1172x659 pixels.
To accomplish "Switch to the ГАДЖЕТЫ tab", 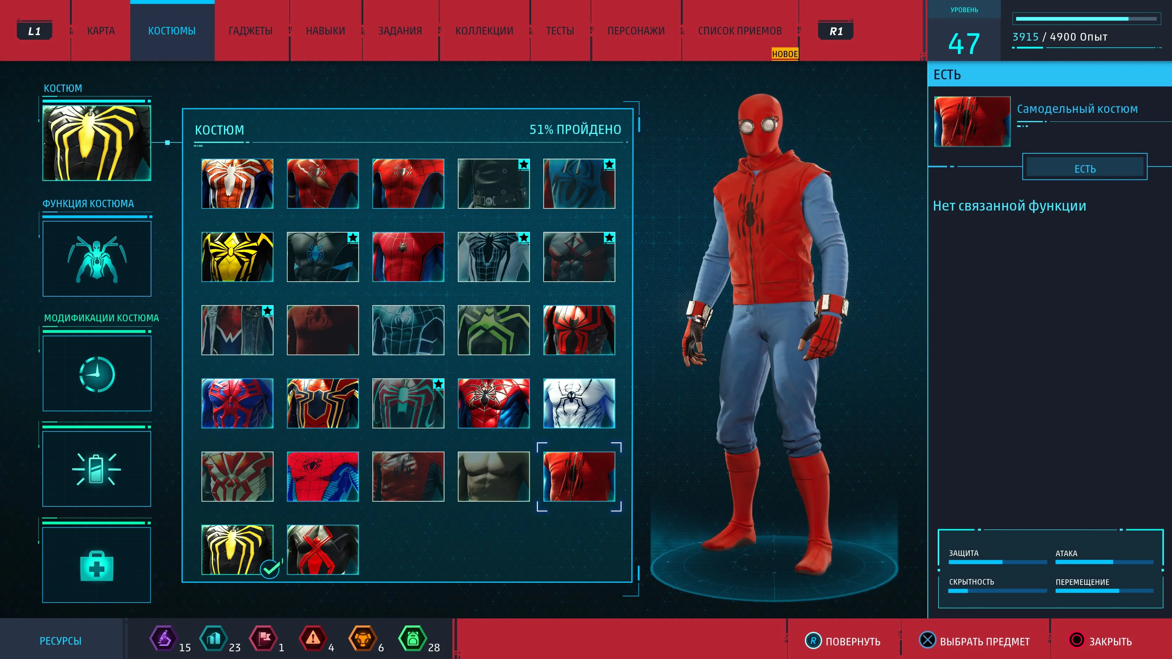I will (250, 31).
